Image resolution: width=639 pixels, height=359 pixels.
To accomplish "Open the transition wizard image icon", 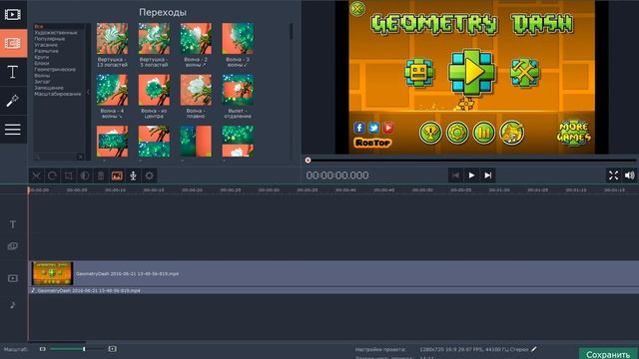I will (117, 176).
